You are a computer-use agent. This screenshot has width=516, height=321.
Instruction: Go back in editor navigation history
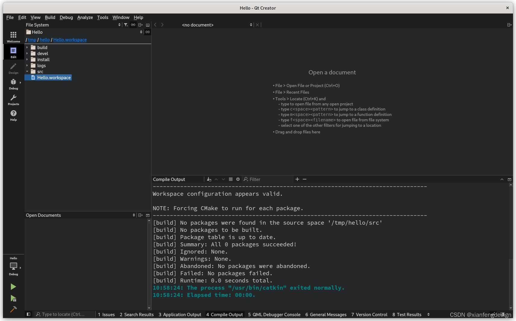(x=155, y=25)
